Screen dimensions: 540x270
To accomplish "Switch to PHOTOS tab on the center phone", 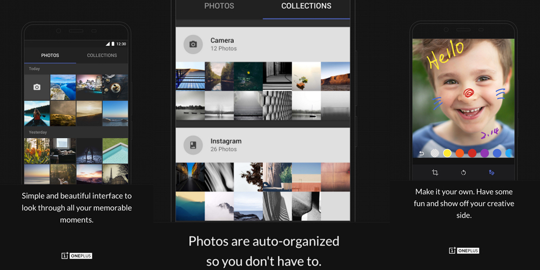I will 219,6.
